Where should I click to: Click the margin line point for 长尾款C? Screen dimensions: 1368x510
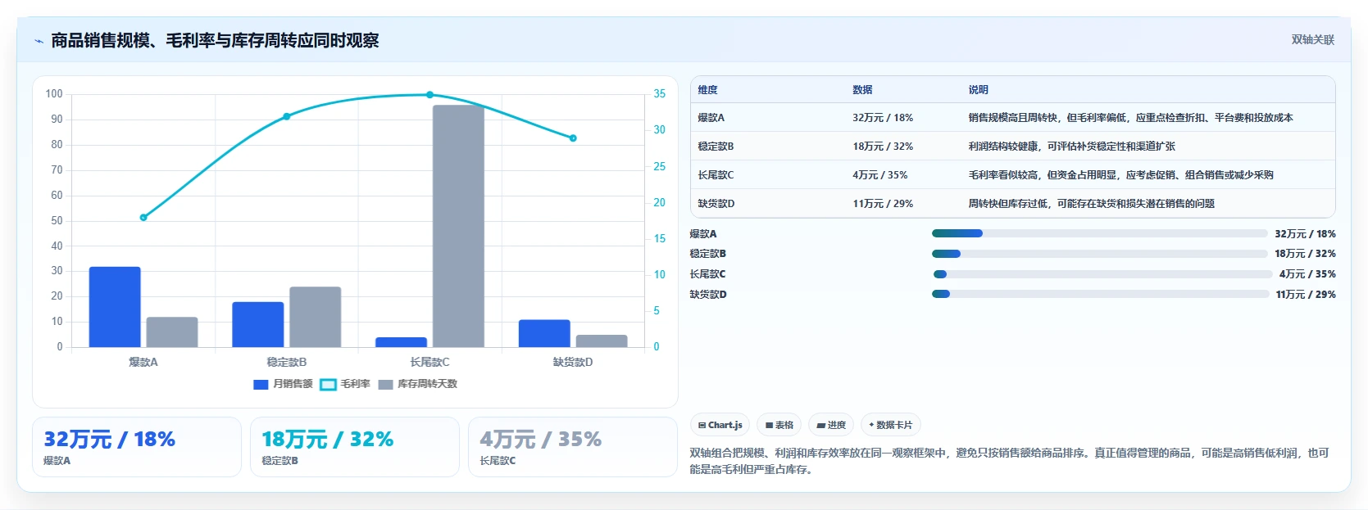pos(429,95)
